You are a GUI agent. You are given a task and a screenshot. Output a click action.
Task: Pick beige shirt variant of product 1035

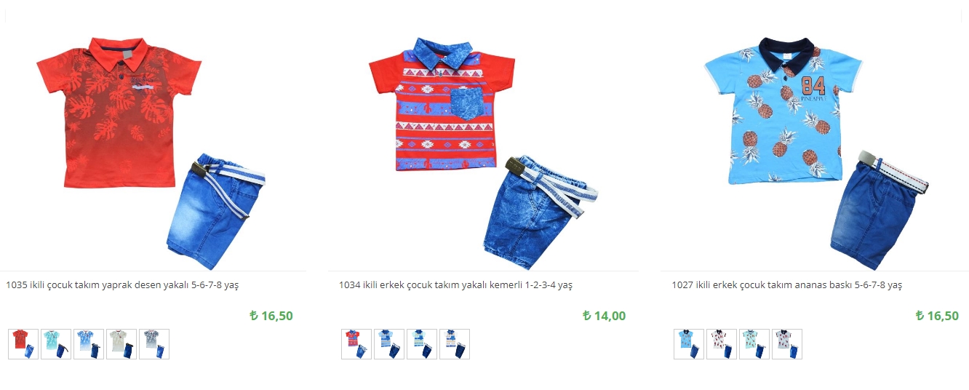(x=121, y=344)
